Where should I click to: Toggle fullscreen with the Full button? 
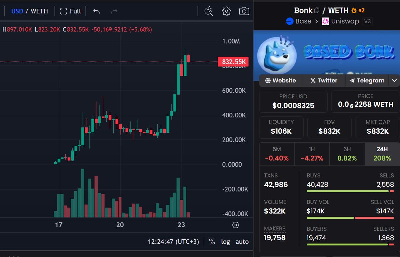coord(70,11)
